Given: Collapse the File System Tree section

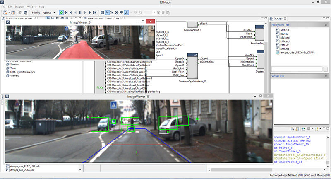Looking at the screenshot, I should [326, 25].
